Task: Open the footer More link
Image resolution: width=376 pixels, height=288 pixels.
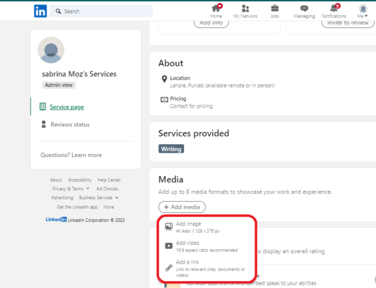Action: (108, 207)
